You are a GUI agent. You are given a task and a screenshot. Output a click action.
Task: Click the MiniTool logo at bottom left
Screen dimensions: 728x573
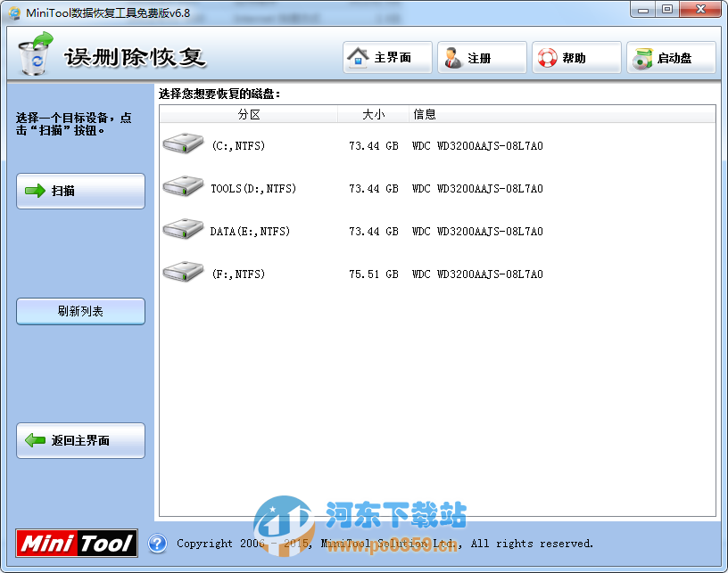[x=76, y=544]
